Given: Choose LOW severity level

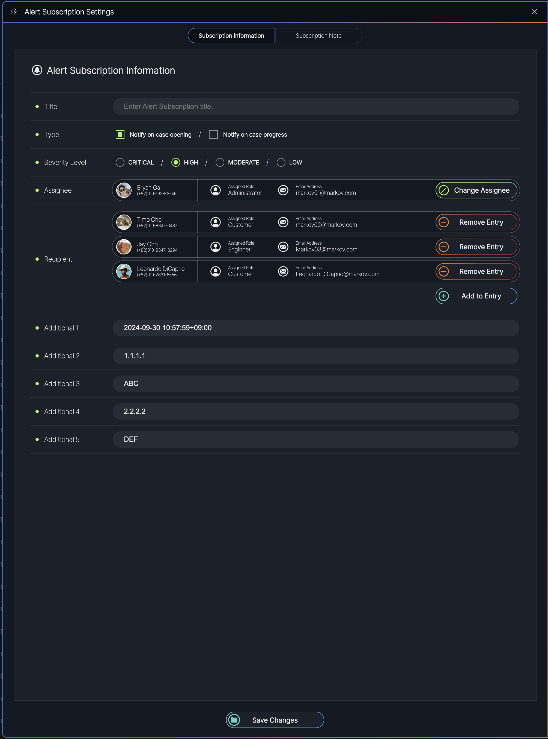Looking at the screenshot, I should (281, 162).
